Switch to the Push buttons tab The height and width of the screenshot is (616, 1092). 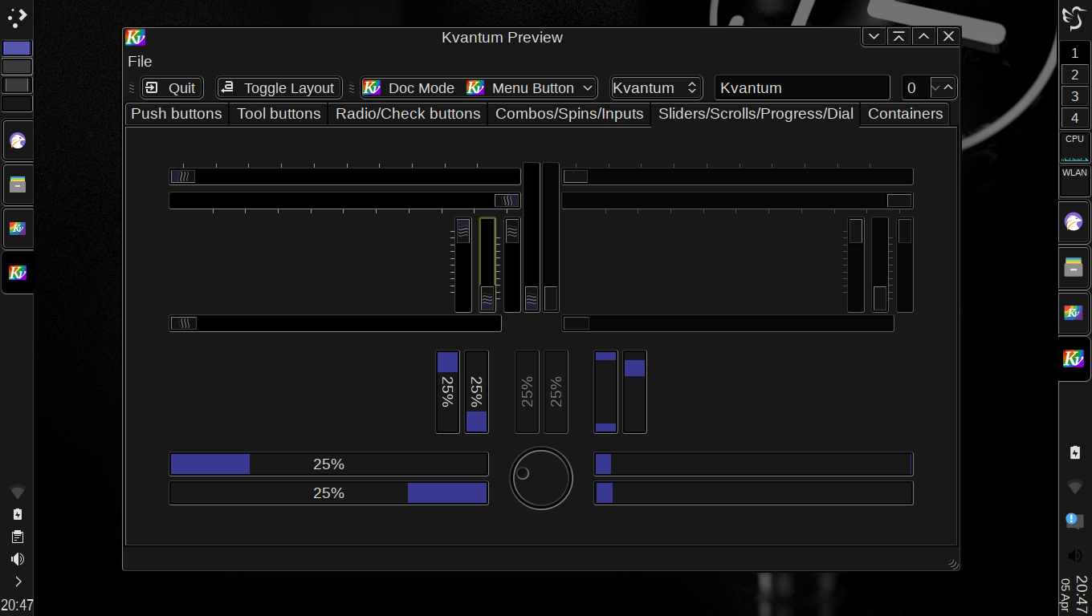click(177, 114)
